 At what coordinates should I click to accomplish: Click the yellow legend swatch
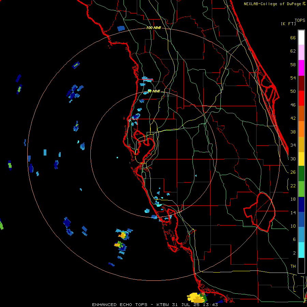pos(301,159)
